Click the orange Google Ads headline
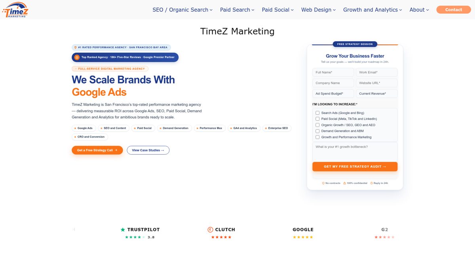Screen dimensions: 475x267 click(x=99, y=92)
